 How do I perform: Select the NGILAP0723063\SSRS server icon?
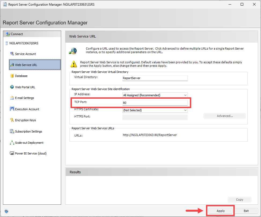coord(6,43)
